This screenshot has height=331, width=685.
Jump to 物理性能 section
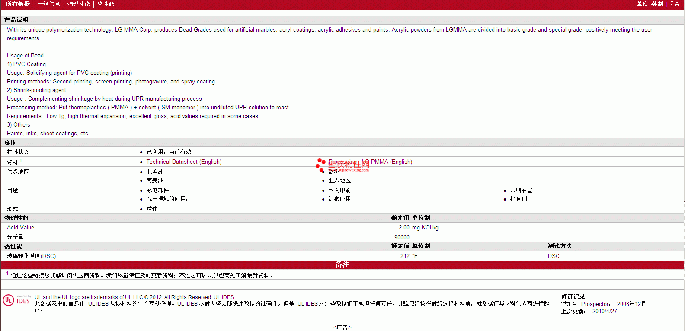point(79,4)
